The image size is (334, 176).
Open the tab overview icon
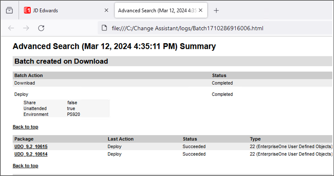click(9, 11)
